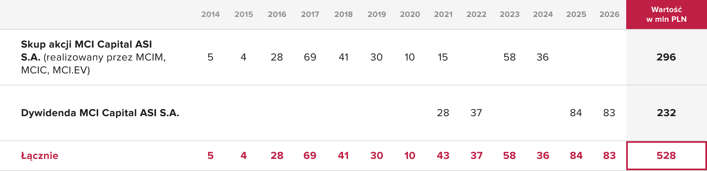Click the 2022 dividend value 37
This screenshot has height=171, width=707.
[x=476, y=113]
